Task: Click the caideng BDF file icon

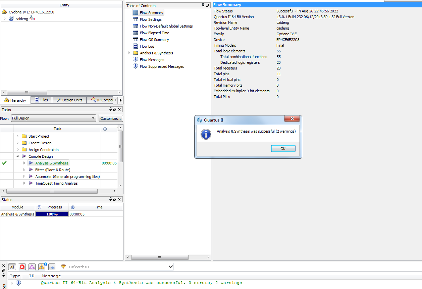Action: pos(11,19)
